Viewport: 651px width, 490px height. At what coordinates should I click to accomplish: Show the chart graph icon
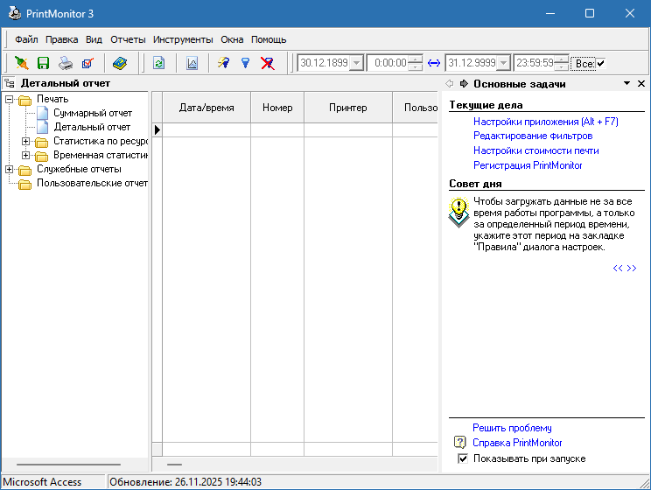coord(192,63)
